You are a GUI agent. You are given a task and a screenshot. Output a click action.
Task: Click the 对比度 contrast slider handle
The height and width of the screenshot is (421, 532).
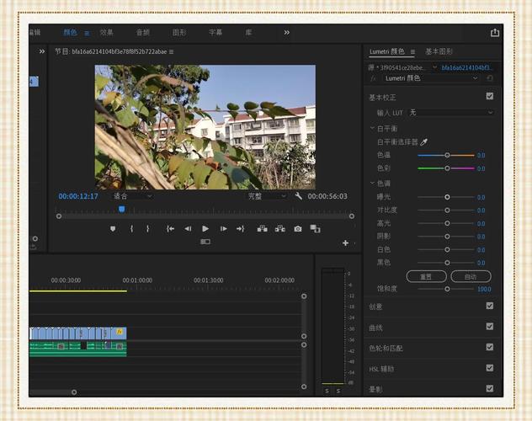[x=447, y=210]
